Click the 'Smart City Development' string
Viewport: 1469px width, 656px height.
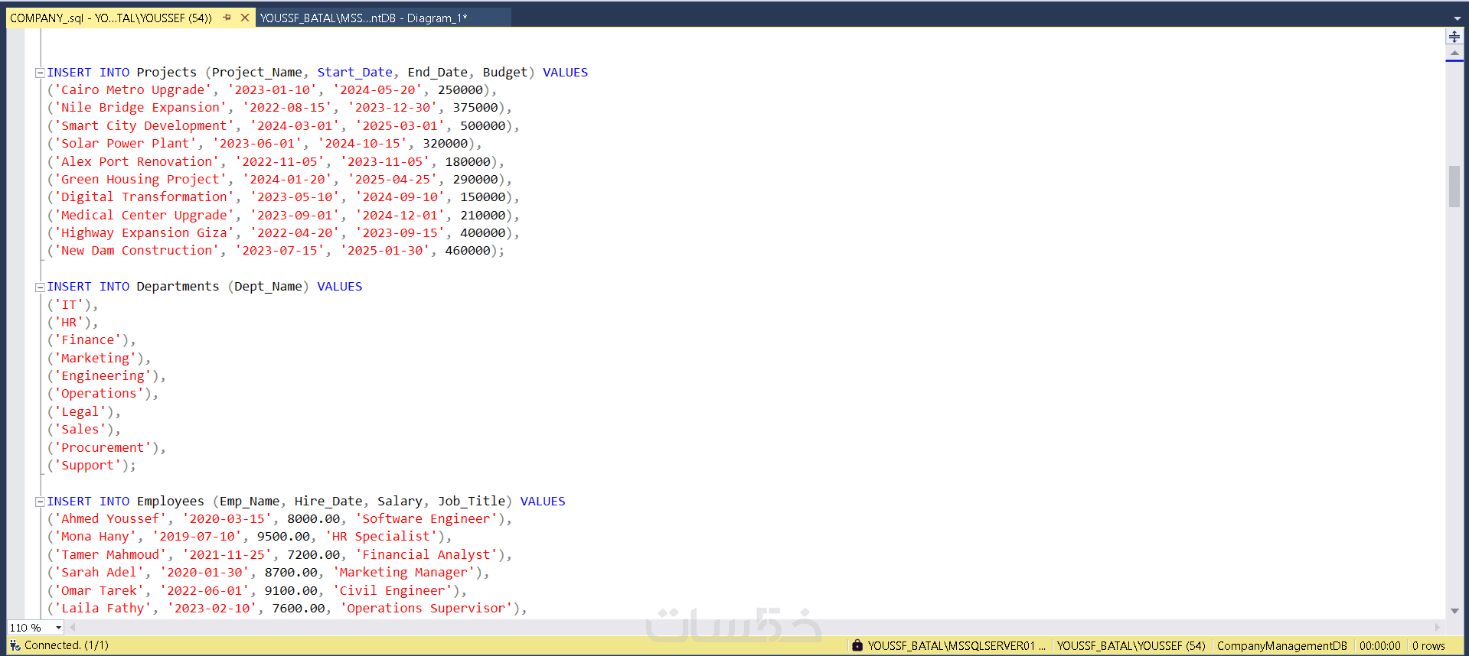144,126
